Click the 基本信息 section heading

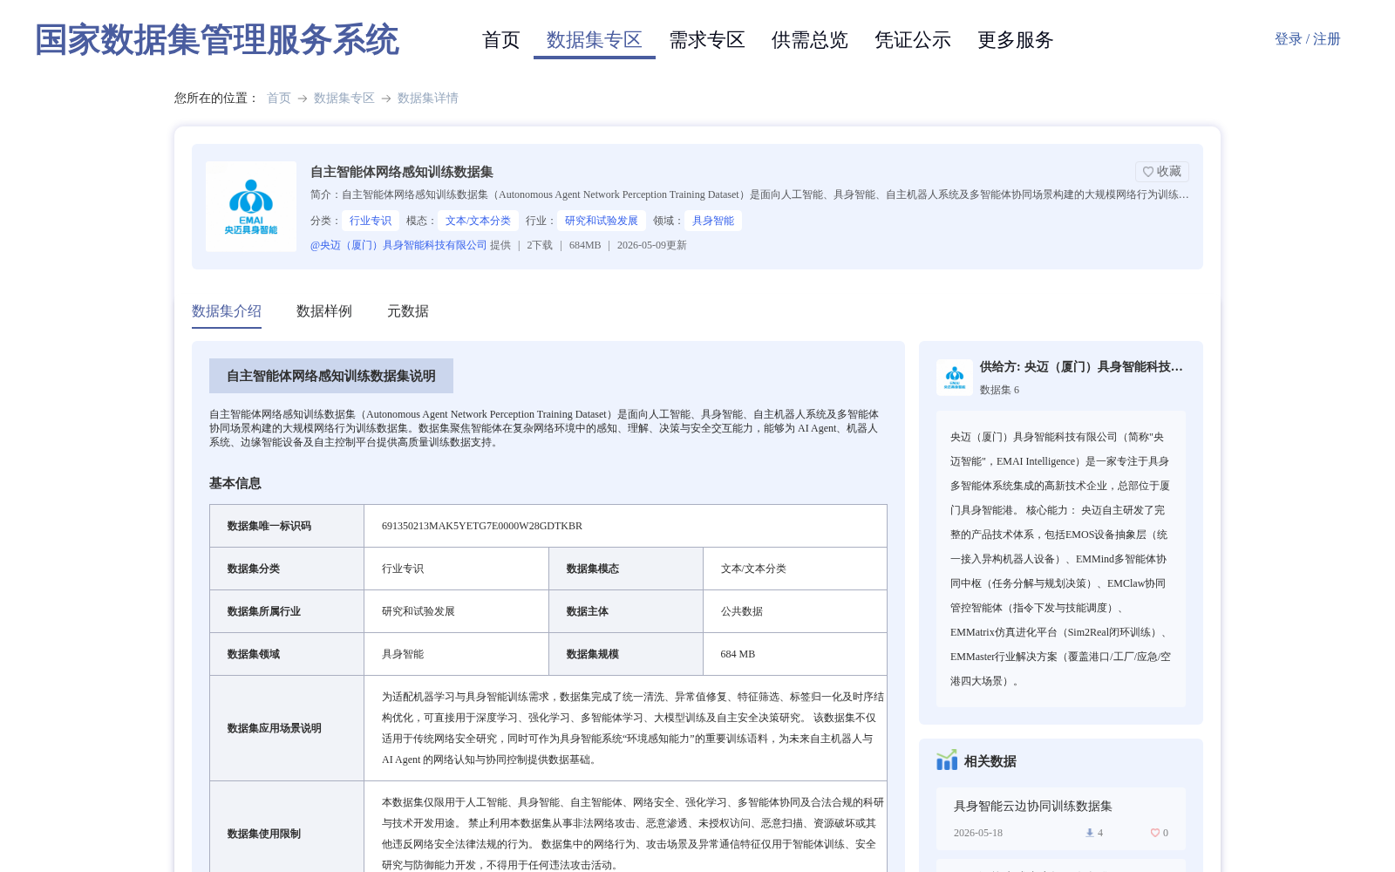235,483
